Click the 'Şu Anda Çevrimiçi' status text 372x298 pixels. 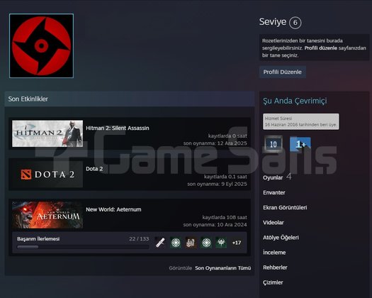point(295,101)
